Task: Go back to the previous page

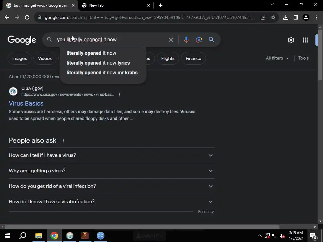Action: [x=7, y=18]
